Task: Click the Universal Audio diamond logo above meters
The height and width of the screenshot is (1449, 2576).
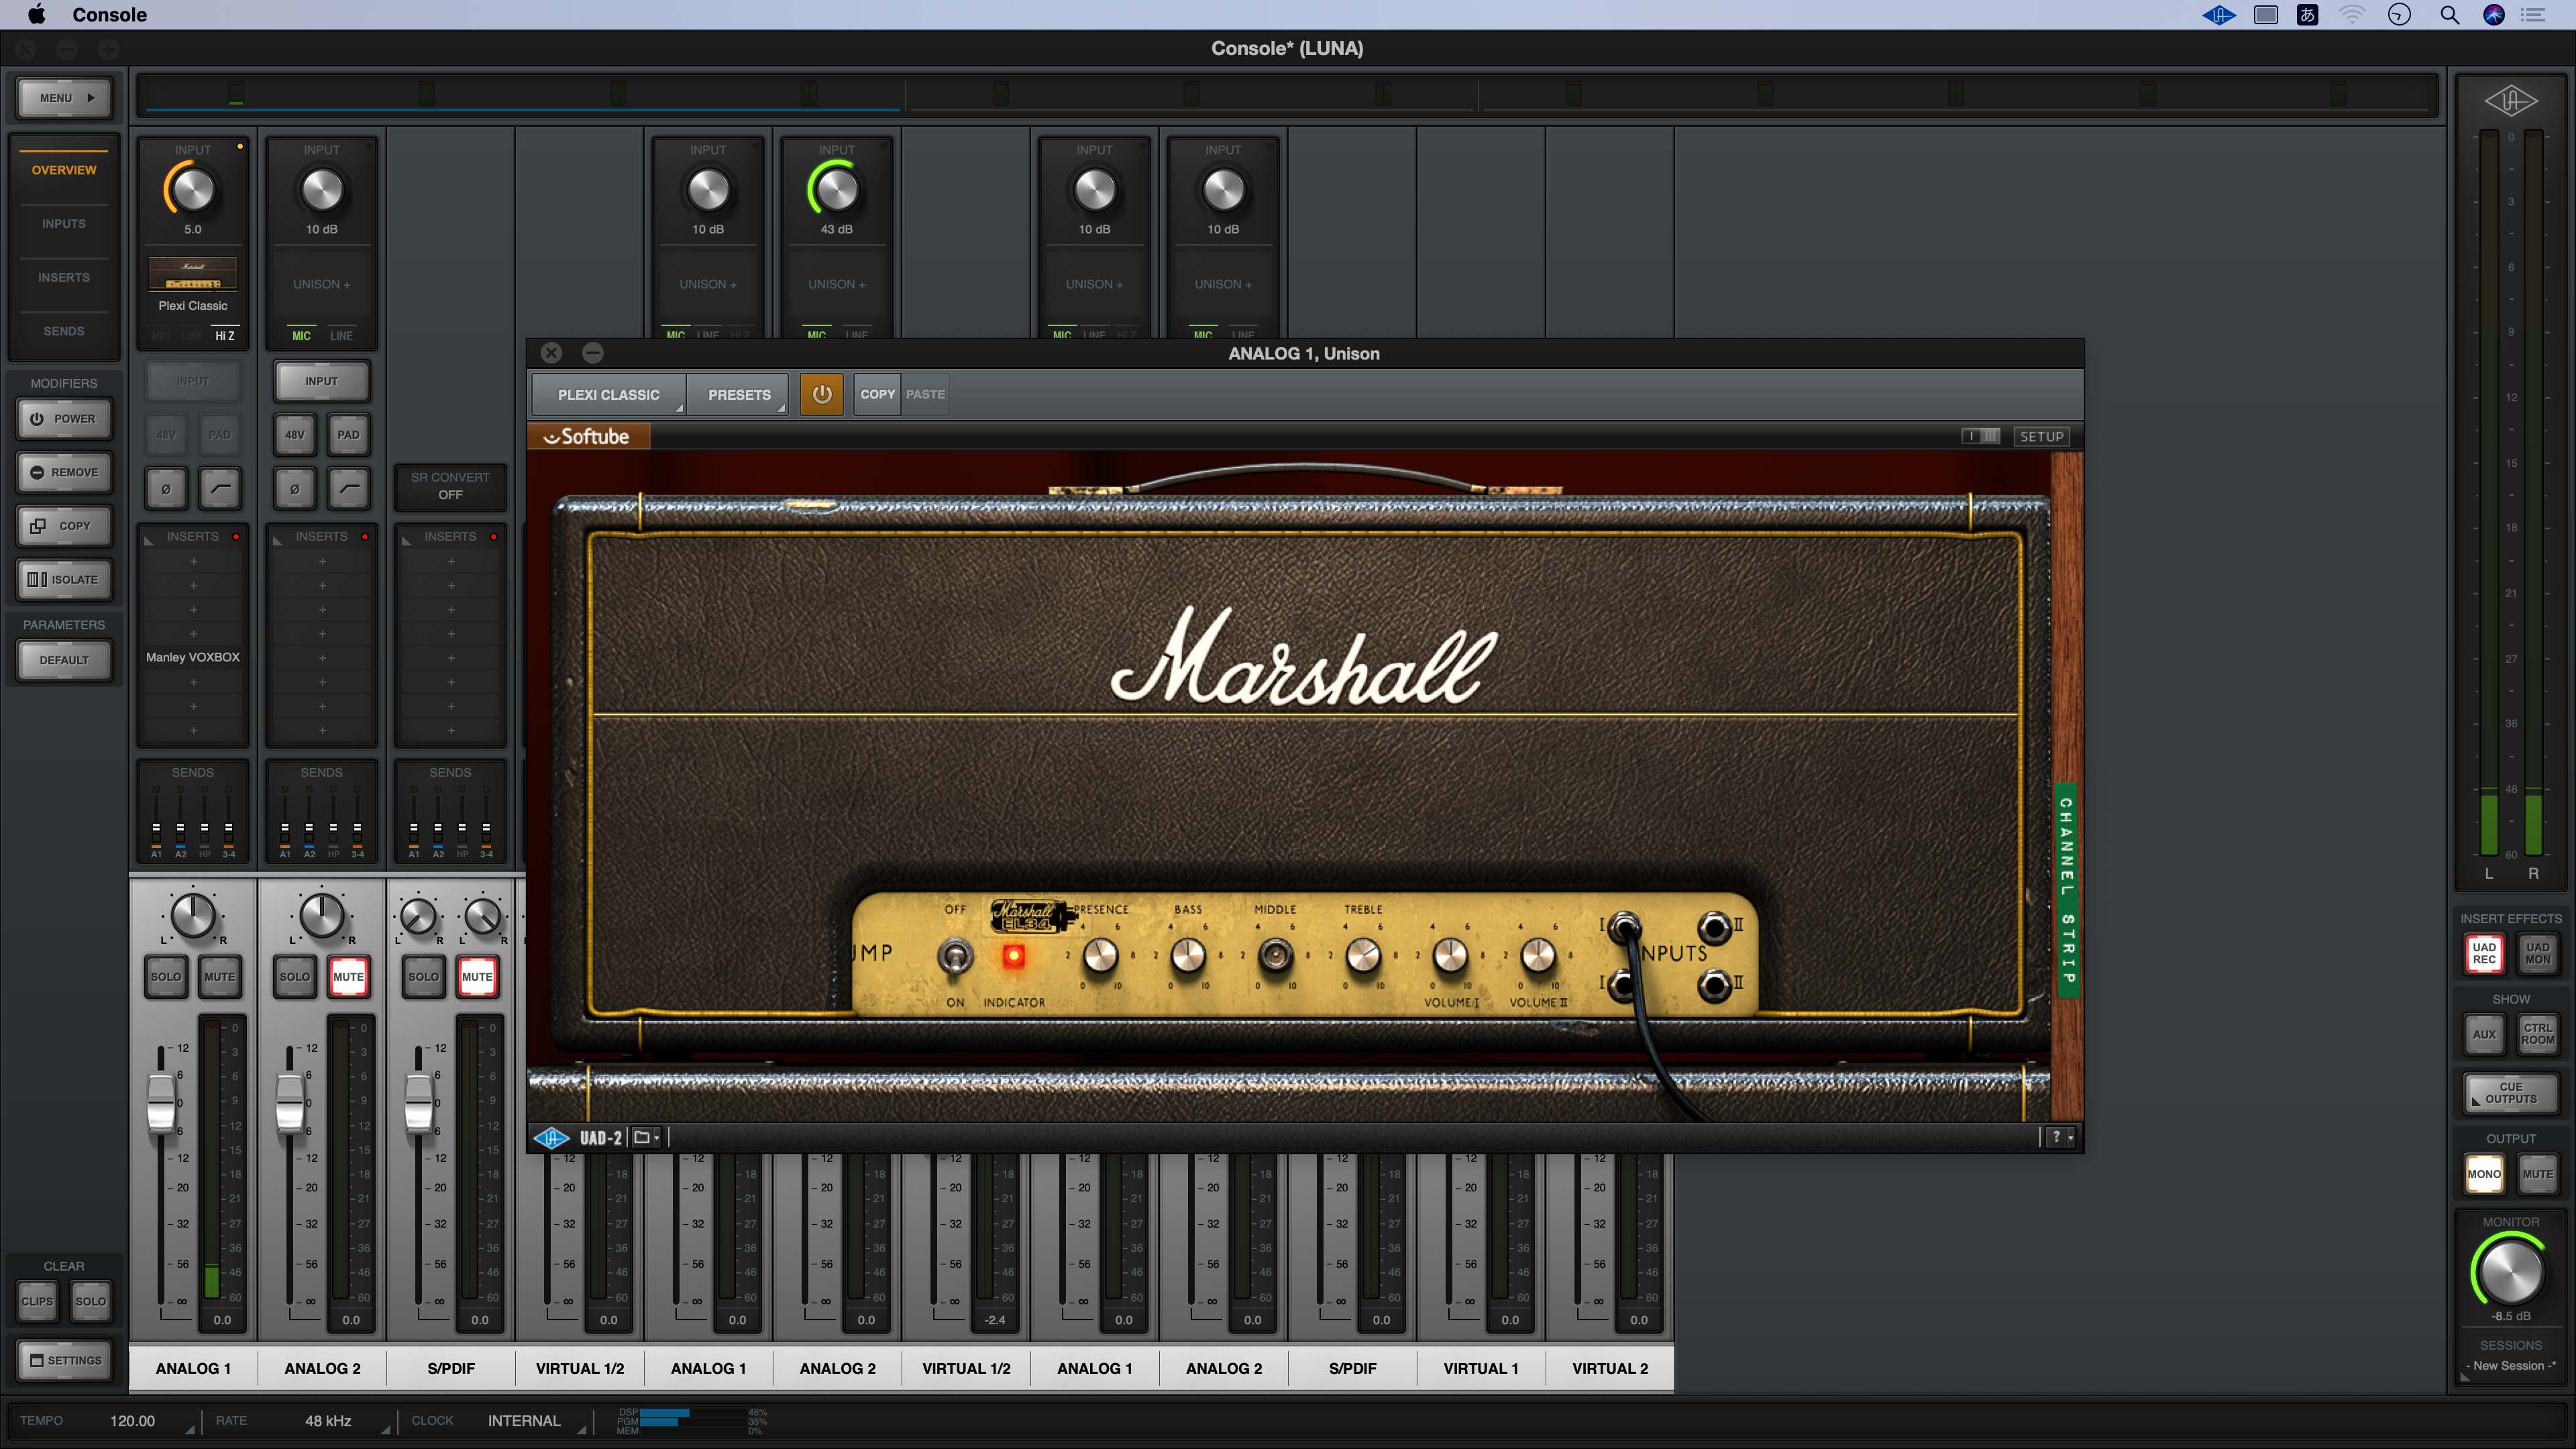Action: click(2511, 101)
